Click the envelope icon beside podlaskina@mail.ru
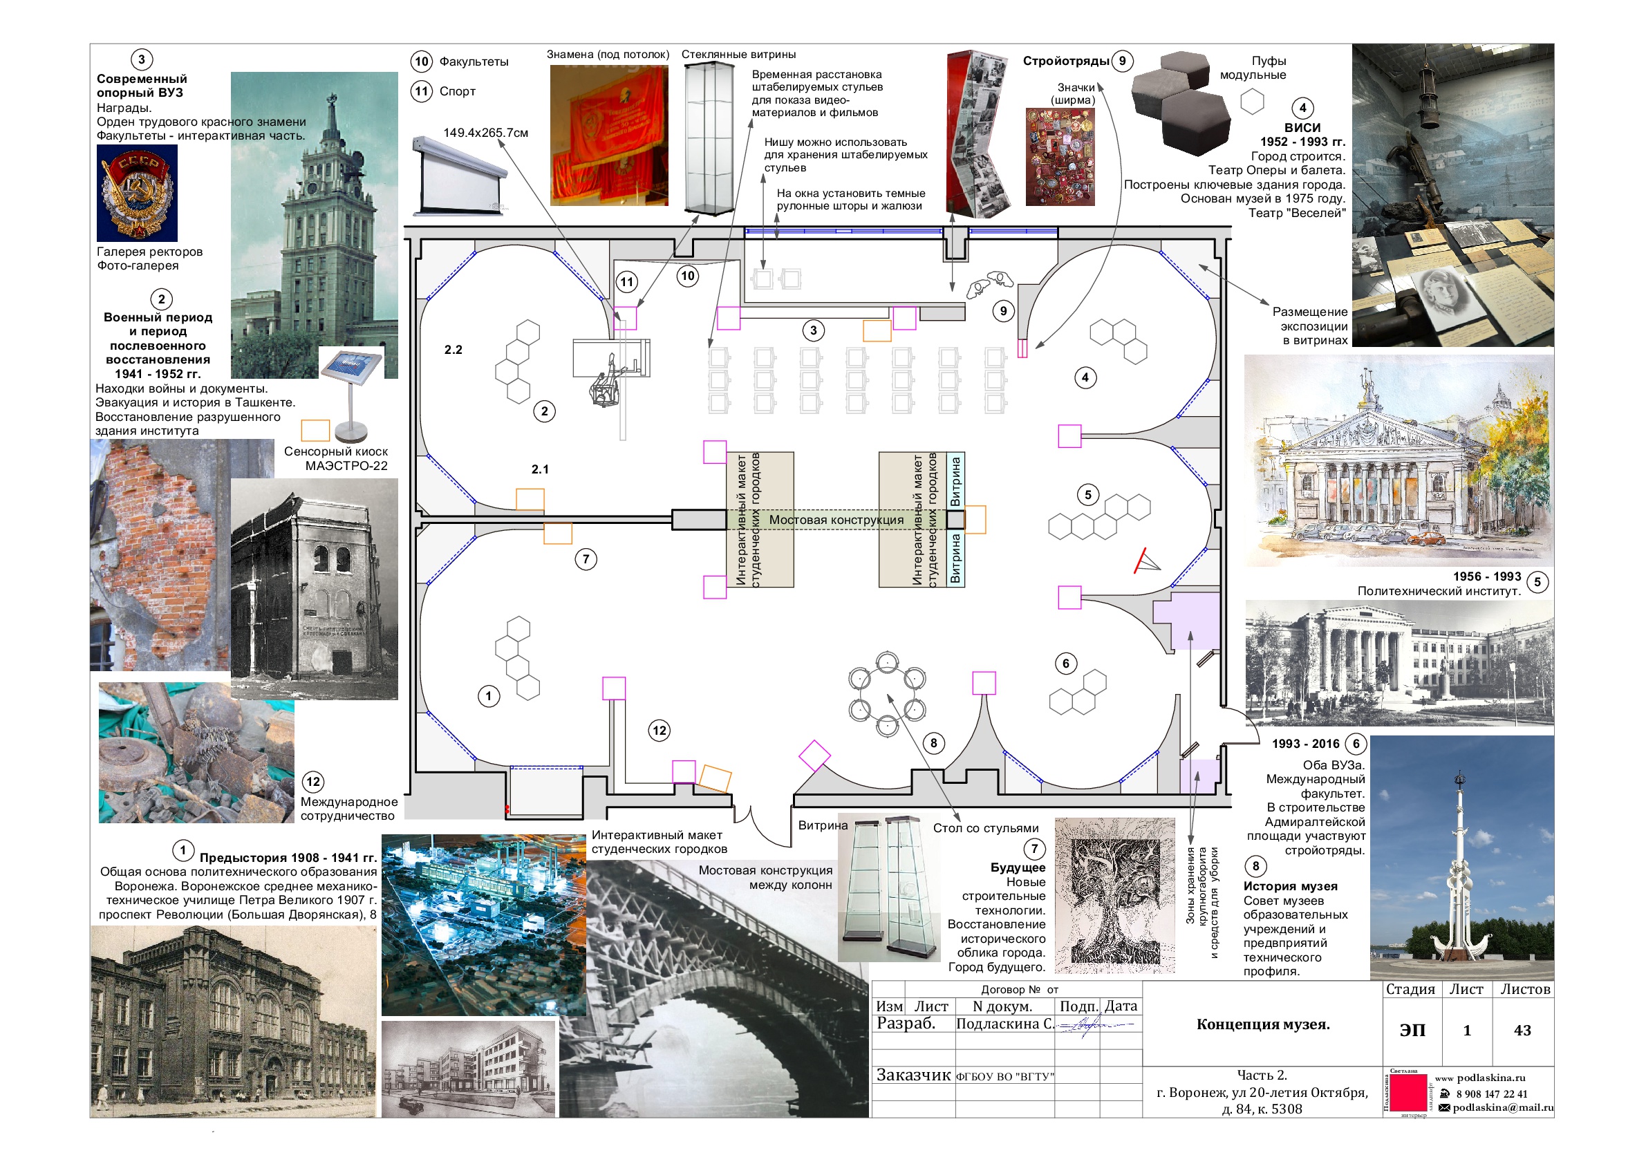Viewport: 1646px width, 1164px height. point(1445,1107)
